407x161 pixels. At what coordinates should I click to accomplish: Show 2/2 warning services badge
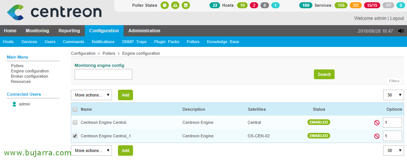[356, 5]
